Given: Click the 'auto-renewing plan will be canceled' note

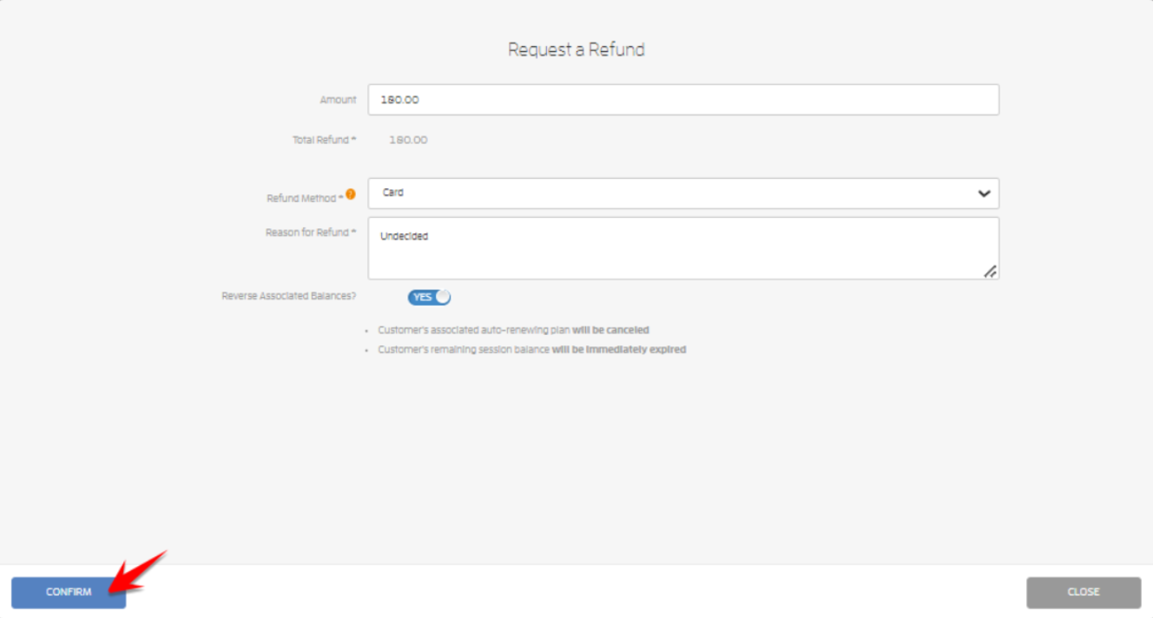Looking at the screenshot, I should coord(513,331).
